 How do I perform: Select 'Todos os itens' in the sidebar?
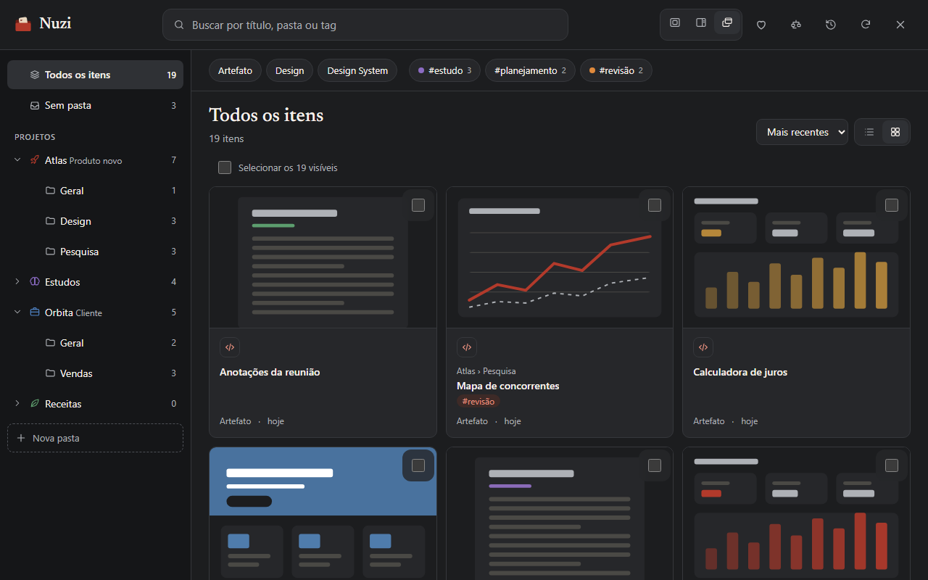tap(95, 75)
